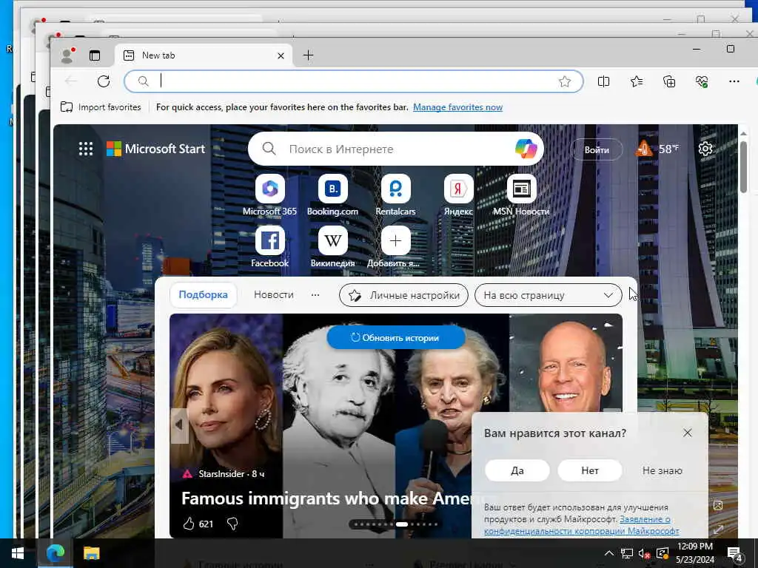Open Википедия shortcut tile
This screenshot has height=568, width=758.
(332, 247)
